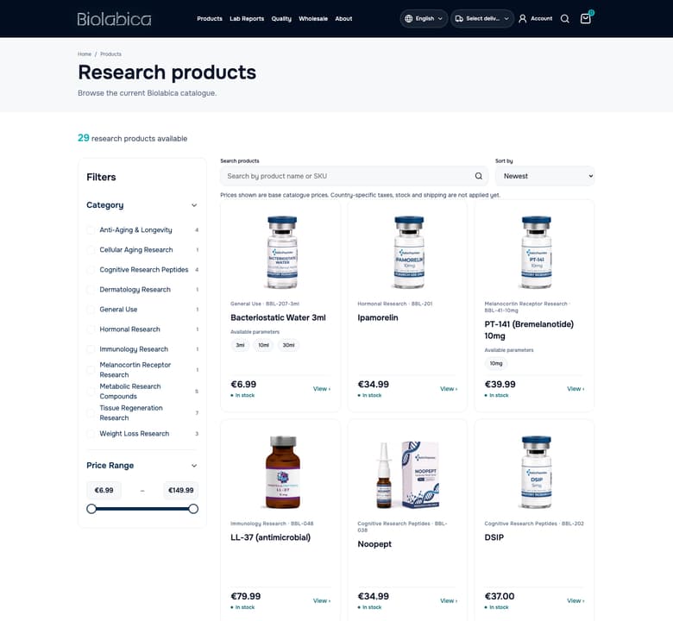The height and width of the screenshot is (621, 673).
Task: View the Ipamorelin product
Action: (448, 389)
